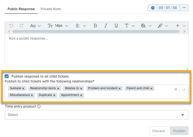The height and width of the screenshot is (137, 193).
Task: Click the Redo arrow icon
Action: pyautogui.click(x=21, y=26)
